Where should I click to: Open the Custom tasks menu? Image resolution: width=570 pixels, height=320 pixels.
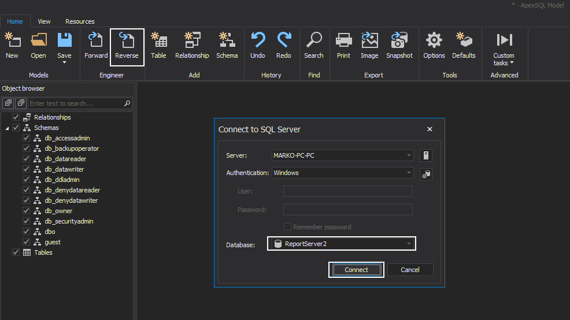tap(504, 50)
